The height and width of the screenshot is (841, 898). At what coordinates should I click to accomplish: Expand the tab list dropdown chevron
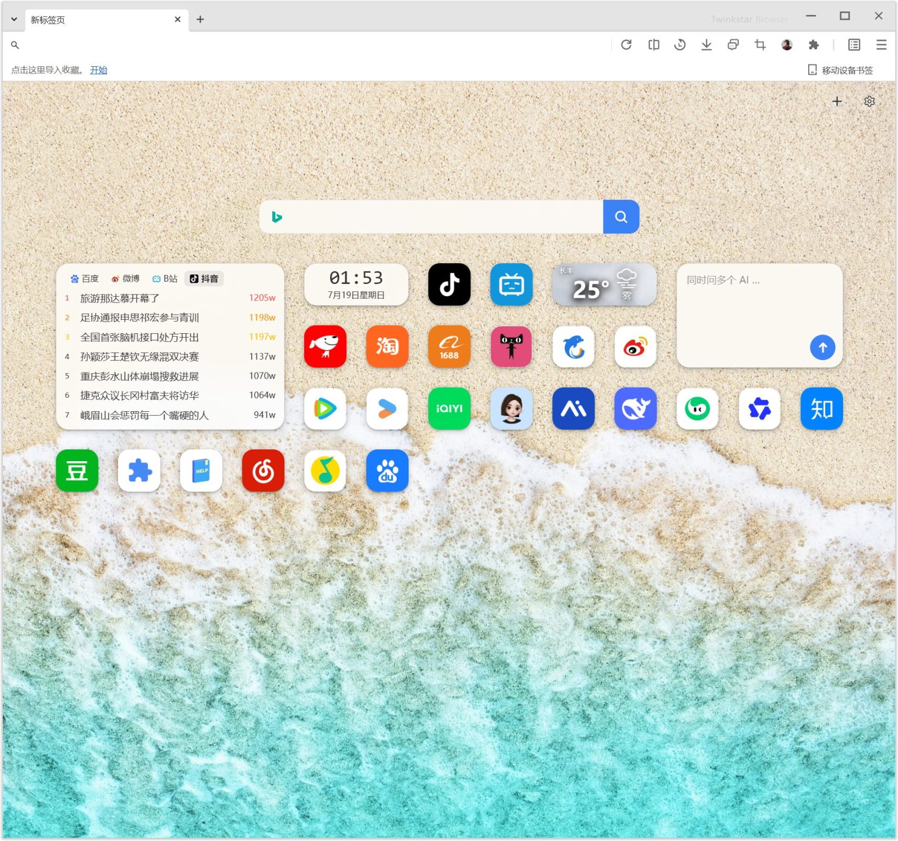pos(14,19)
